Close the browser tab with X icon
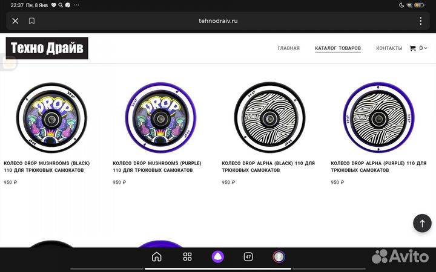The image size is (436, 272). tap(15, 21)
